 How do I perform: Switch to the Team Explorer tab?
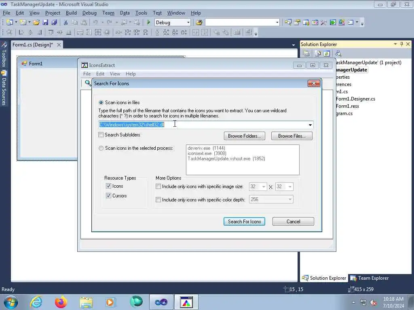point(369,278)
